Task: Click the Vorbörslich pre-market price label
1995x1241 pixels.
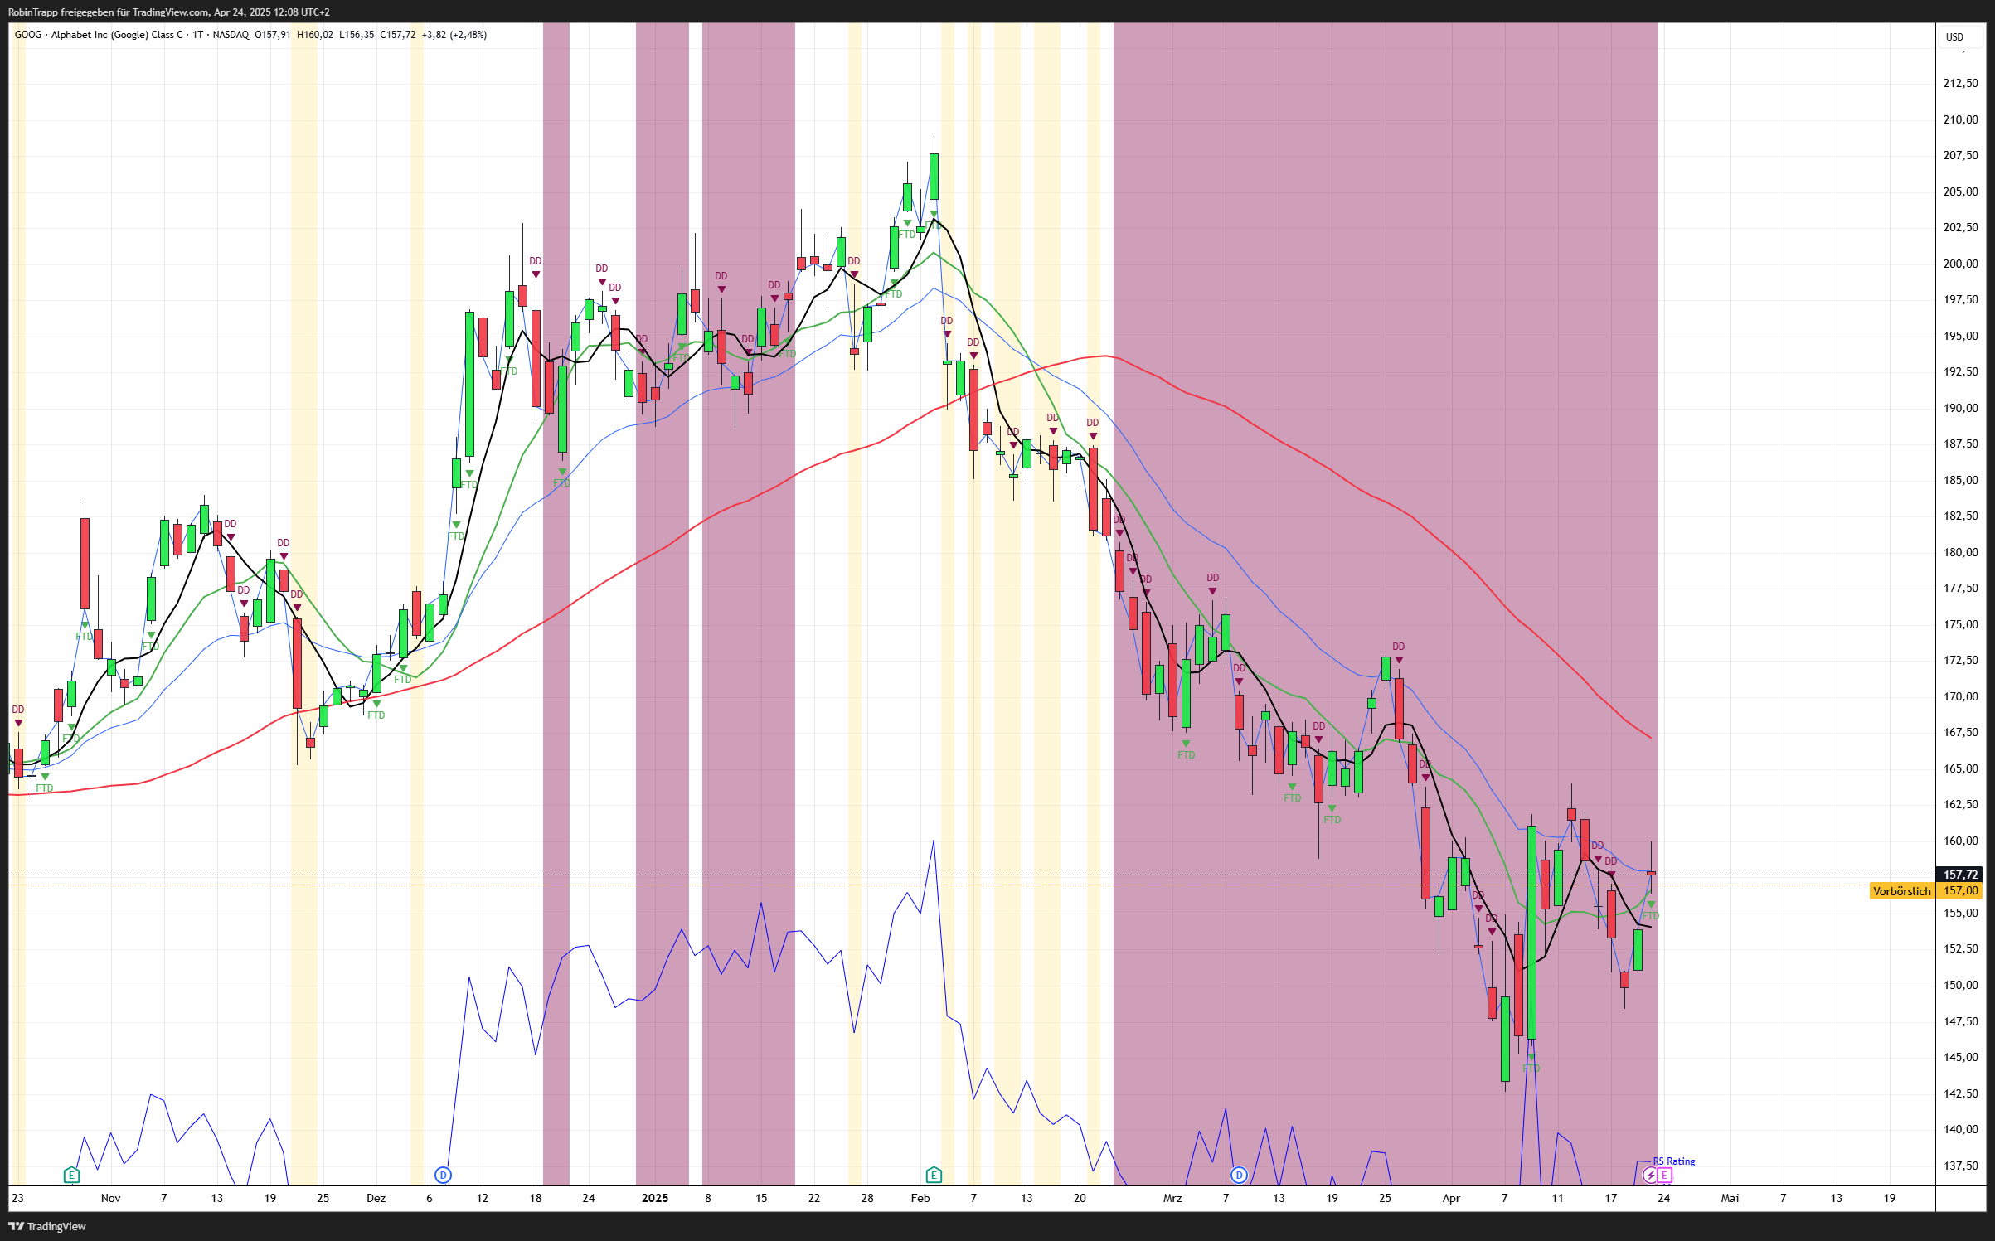Action: click(1902, 891)
